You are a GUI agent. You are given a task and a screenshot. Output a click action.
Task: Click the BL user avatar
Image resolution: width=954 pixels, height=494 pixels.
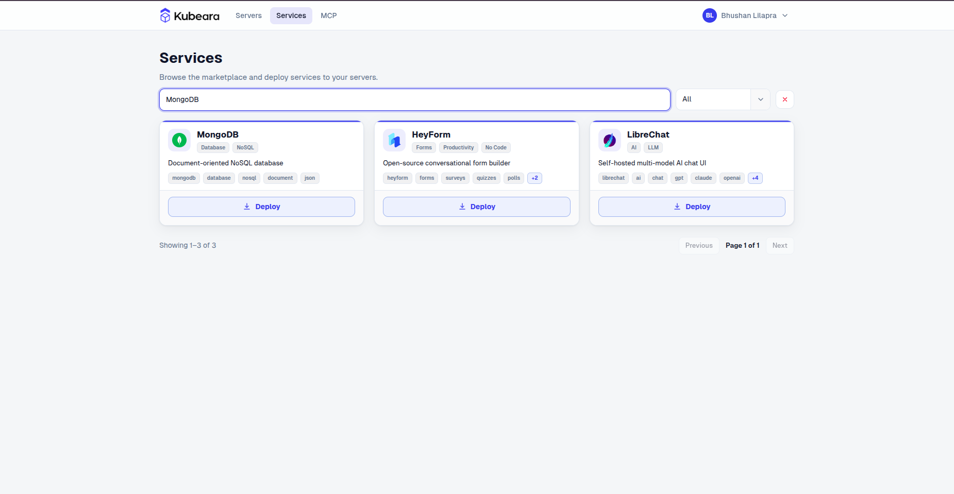pos(710,15)
